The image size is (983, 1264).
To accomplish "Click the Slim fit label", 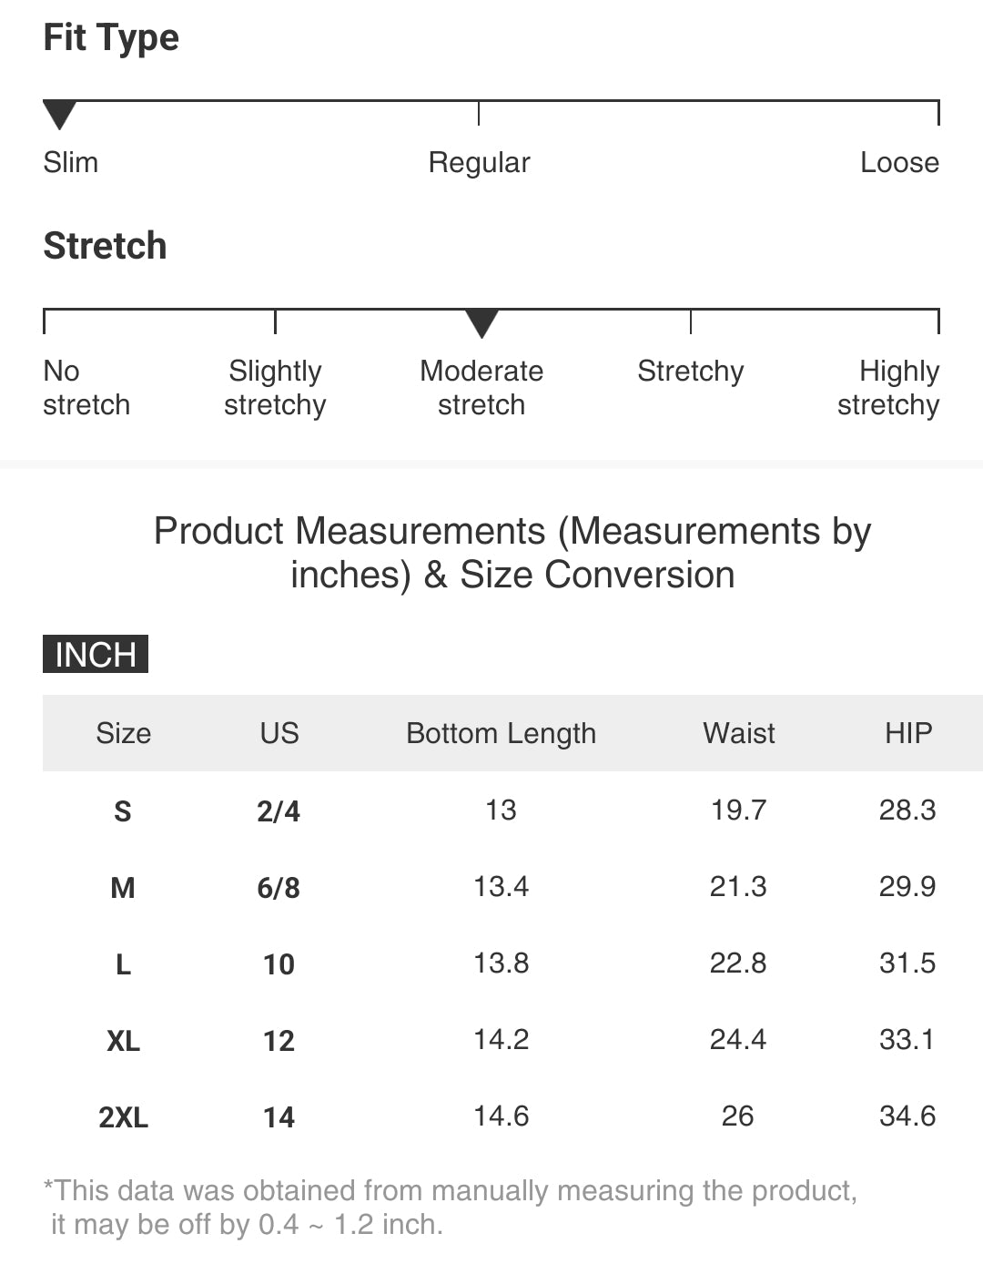I will coord(71,163).
